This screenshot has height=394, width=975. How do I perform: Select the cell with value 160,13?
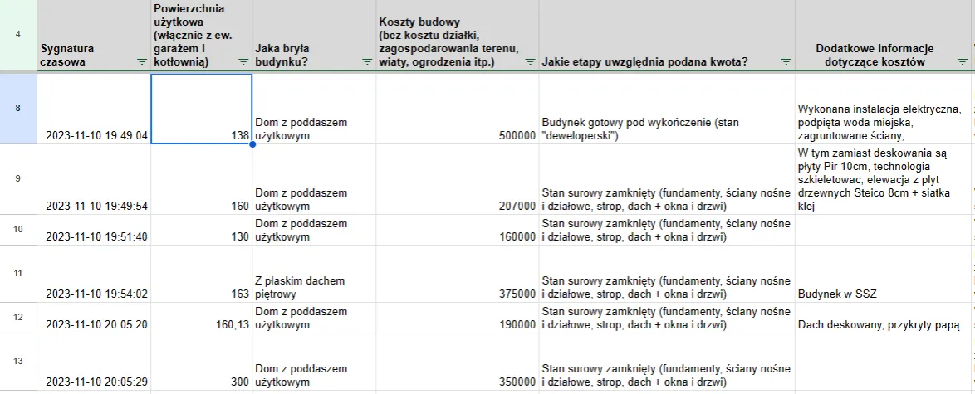[201, 324]
